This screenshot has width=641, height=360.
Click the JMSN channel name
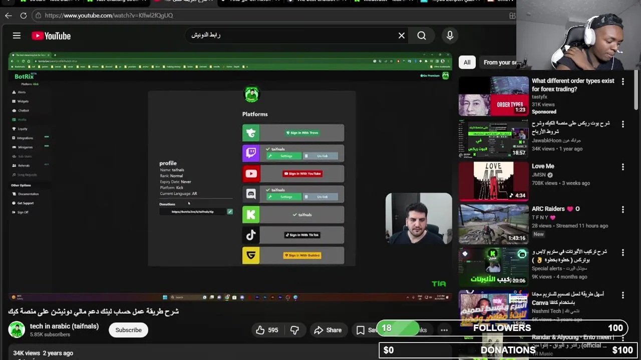coord(539,175)
